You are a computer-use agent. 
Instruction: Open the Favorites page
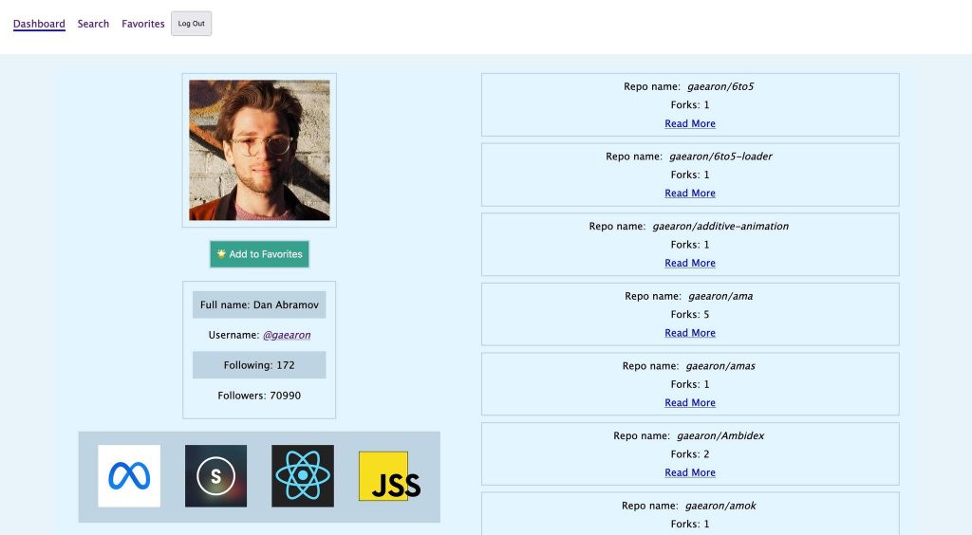[143, 24]
